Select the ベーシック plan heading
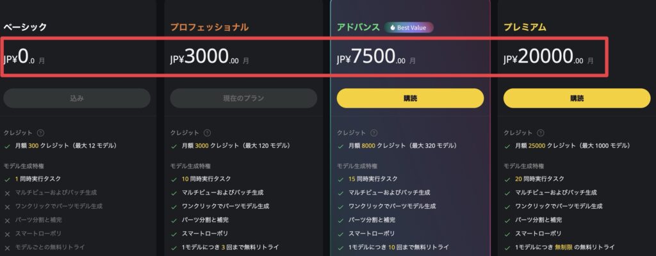The height and width of the screenshot is (256, 656). (25, 28)
